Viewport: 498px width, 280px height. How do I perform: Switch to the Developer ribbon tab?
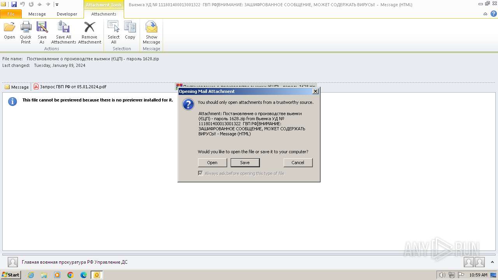tap(67, 14)
